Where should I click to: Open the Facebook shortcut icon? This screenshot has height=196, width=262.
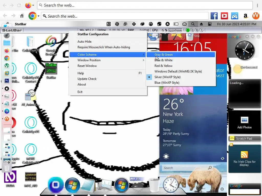pos(214,16)
